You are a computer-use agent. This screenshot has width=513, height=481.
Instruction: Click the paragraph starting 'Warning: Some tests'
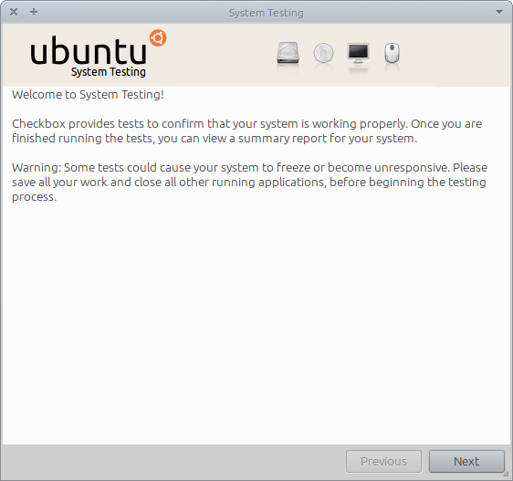[x=249, y=182]
